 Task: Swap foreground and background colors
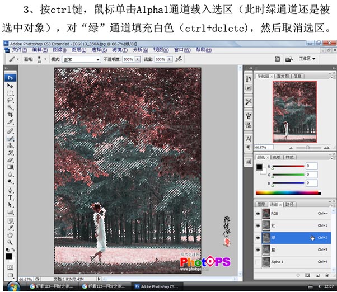pos(13,249)
